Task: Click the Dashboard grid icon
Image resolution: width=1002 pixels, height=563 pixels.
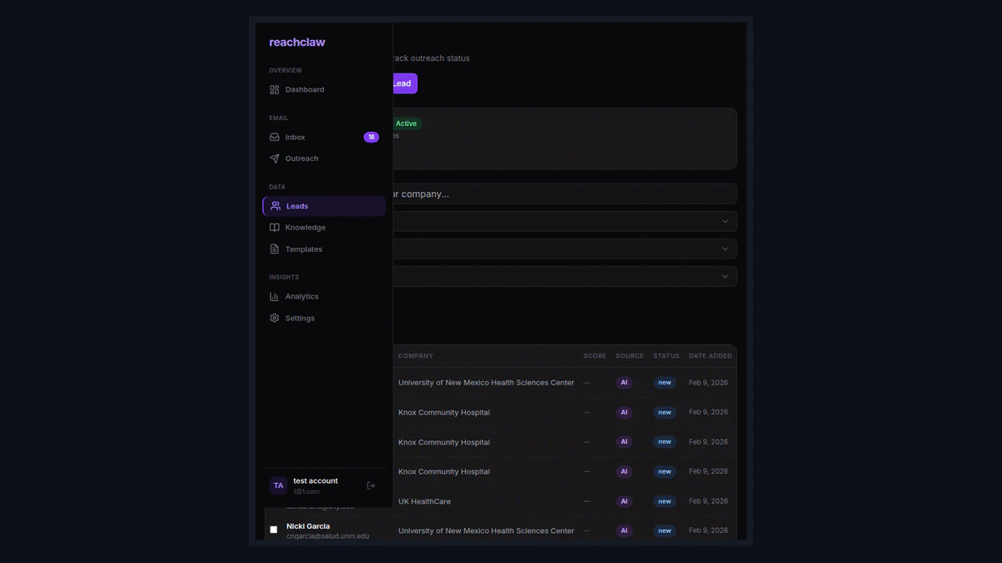Action: [x=275, y=90]
